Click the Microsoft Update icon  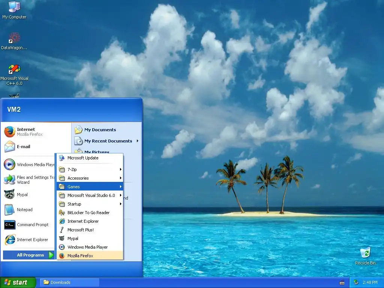(62, 158)
